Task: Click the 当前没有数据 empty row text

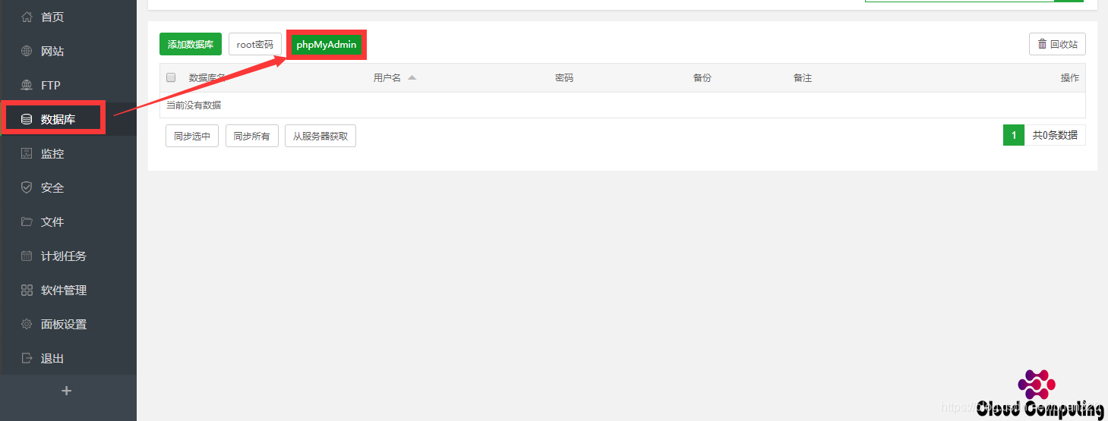Action: (194, 105)
